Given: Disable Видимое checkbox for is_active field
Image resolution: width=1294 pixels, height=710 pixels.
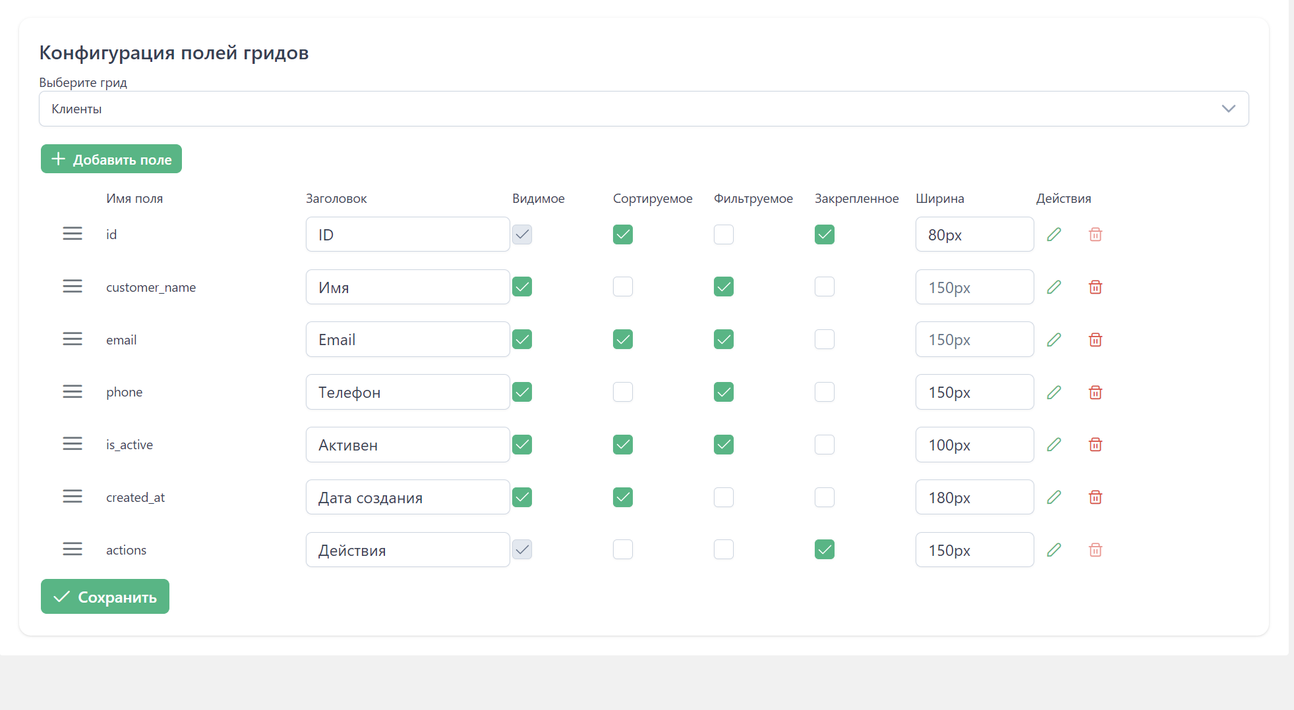Looking at the screenshot, I should point(522,445).
